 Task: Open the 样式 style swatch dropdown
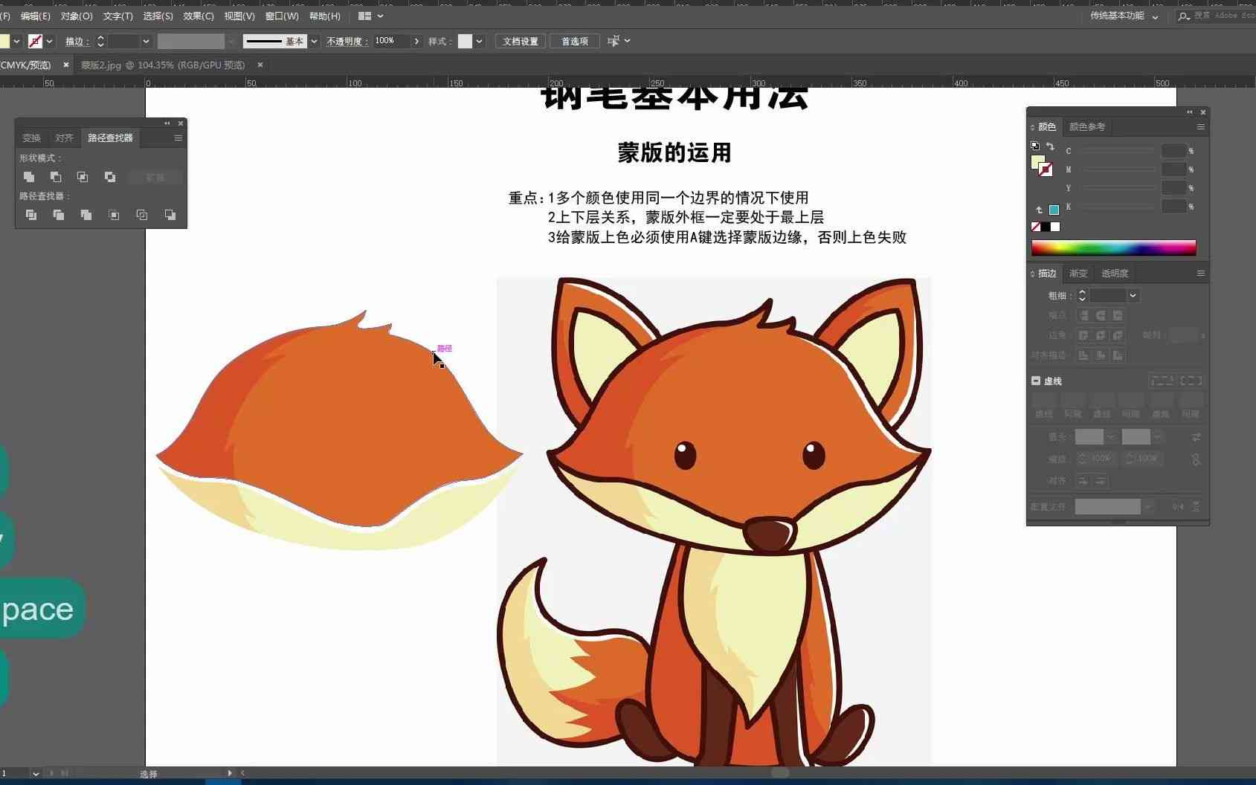(480, 41)
